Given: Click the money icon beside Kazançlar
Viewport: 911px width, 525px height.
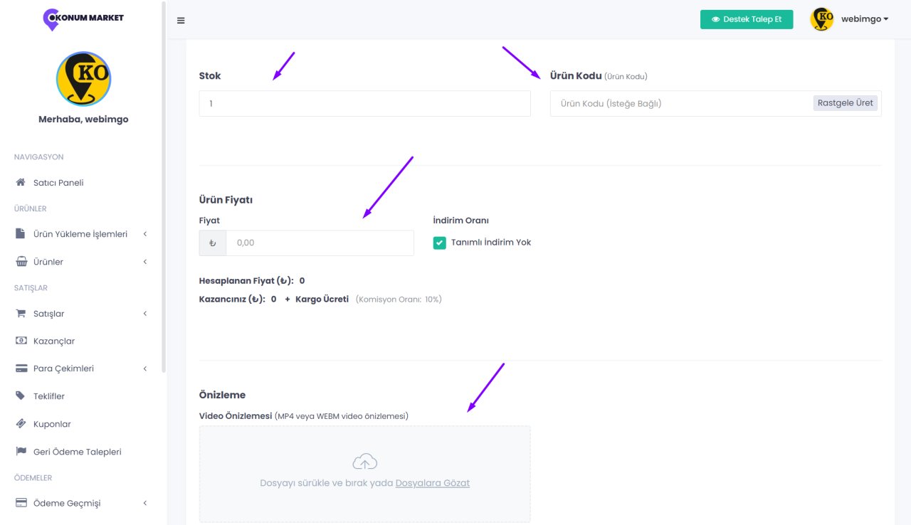Looking at the screenshot, I should [x=21, y=341].
